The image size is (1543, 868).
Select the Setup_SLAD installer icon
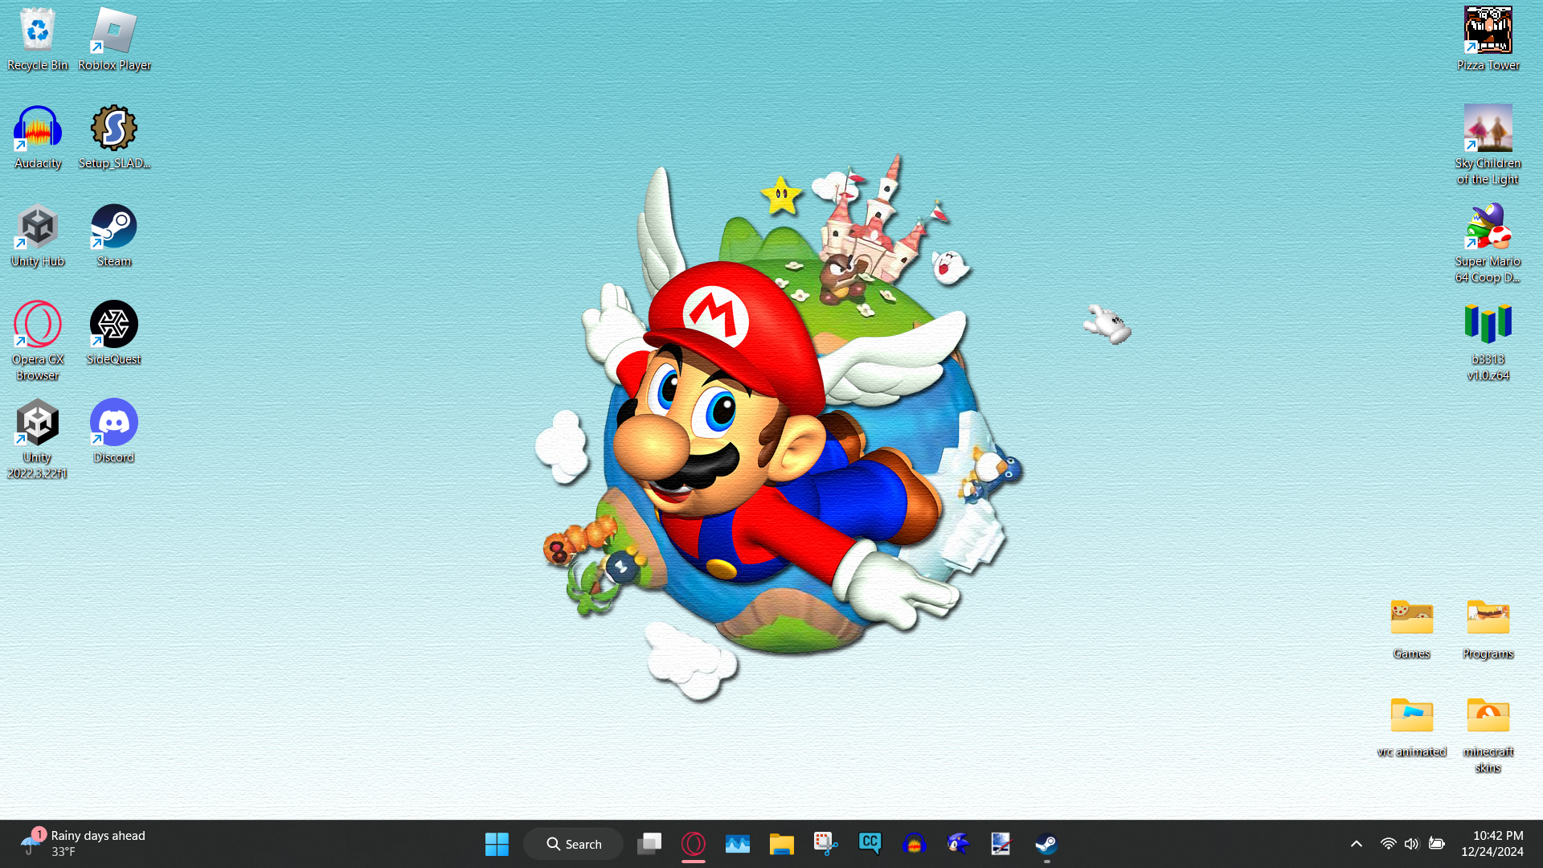click(114, 137)
